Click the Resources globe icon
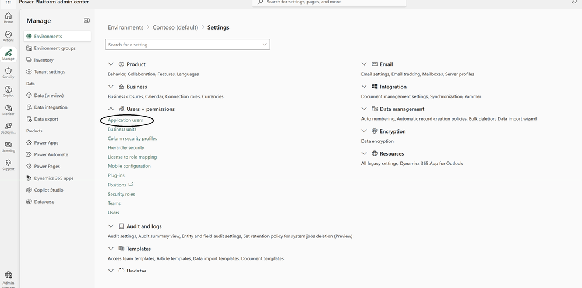Viewport: 582px width, 288px height. pyautogui.click(x=374, y=153)
